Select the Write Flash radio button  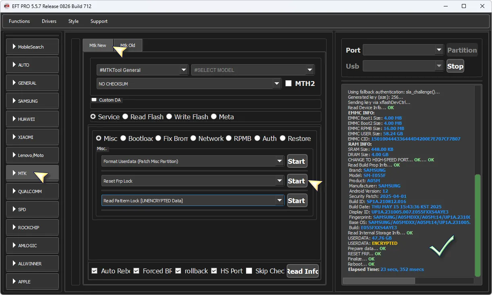169,117
